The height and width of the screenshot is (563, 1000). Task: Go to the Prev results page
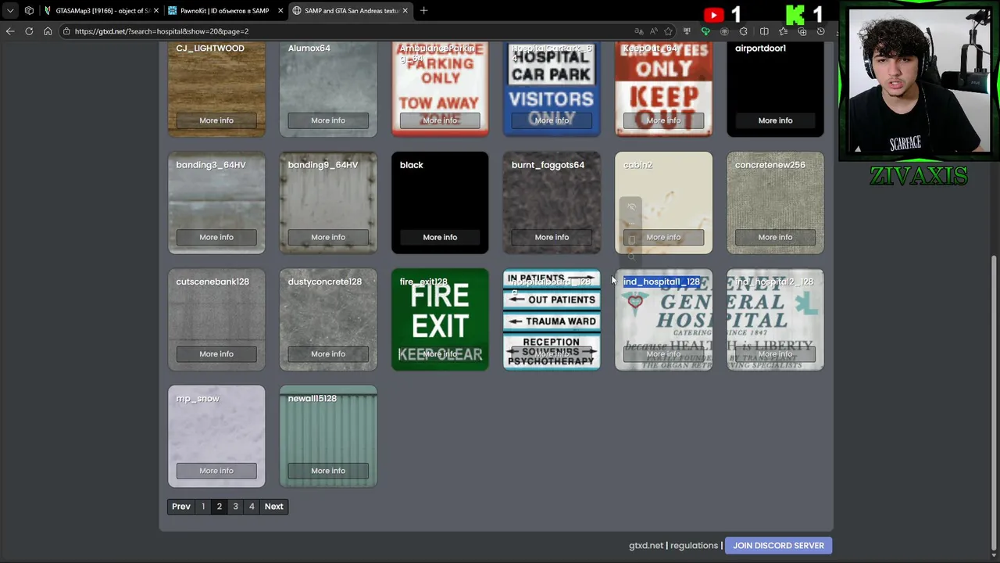click(x=181, y=507)
